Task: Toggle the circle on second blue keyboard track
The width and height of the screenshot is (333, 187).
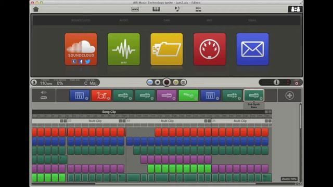Action: [x=217, y=98]
